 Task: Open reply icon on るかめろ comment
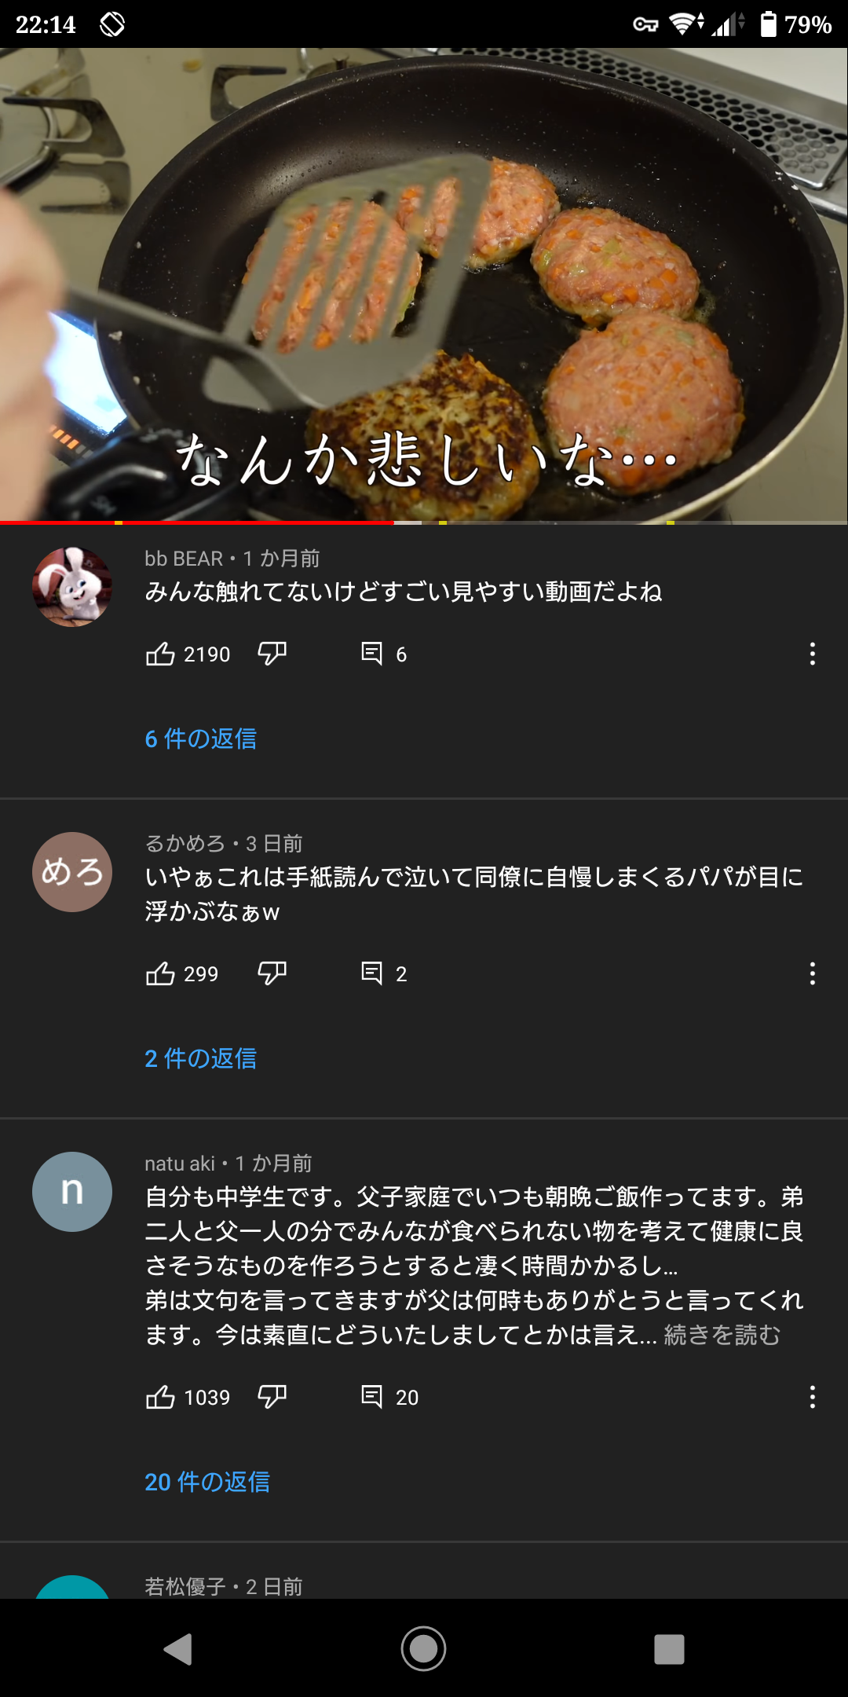[x=371, y=973]
